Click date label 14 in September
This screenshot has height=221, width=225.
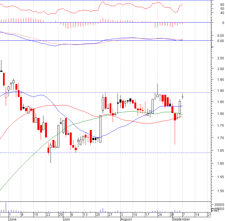point(197,215)
